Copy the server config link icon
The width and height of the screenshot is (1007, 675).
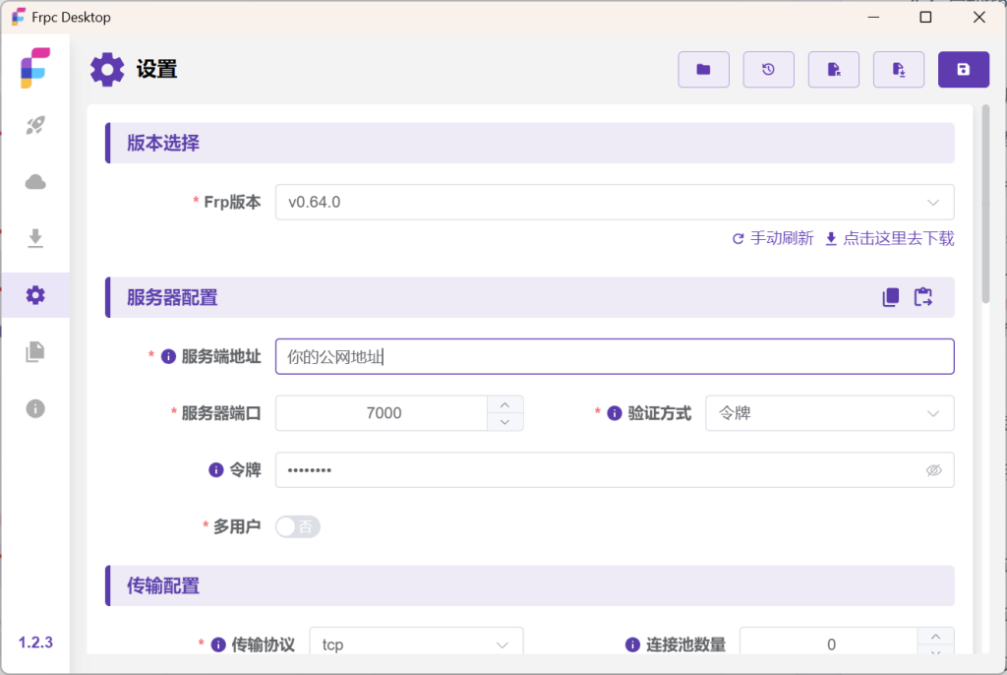pos(891,297)
